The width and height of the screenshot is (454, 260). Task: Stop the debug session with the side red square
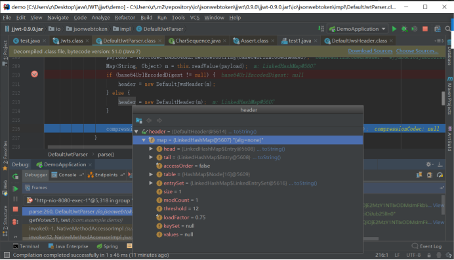(15, 209)
